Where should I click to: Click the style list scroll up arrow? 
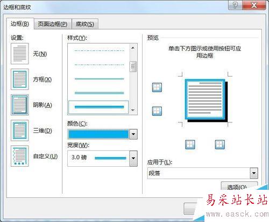tap(133, 48)
